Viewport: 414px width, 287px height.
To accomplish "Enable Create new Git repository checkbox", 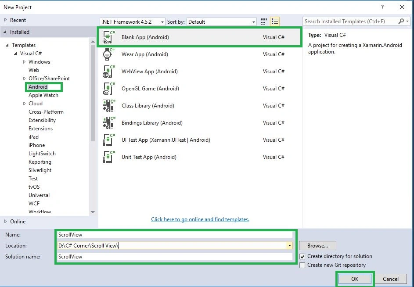I will pyautogui.click(x=302, y=265).
